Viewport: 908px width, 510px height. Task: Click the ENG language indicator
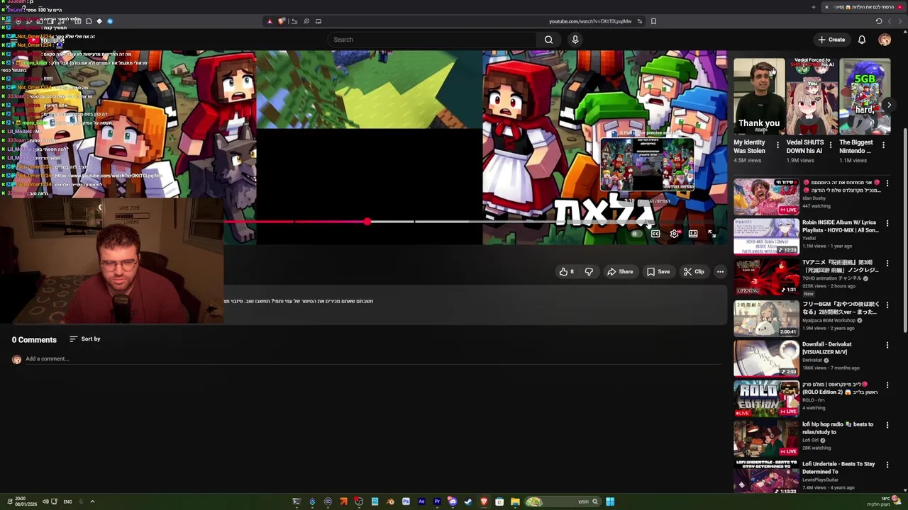click(67, 501)
